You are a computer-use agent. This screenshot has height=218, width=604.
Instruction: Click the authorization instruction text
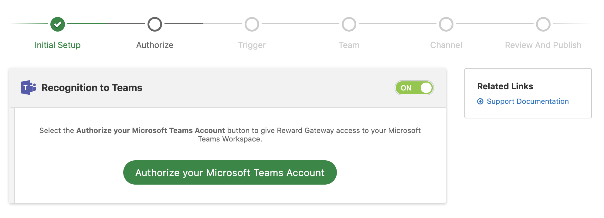[x=230, y=135]
